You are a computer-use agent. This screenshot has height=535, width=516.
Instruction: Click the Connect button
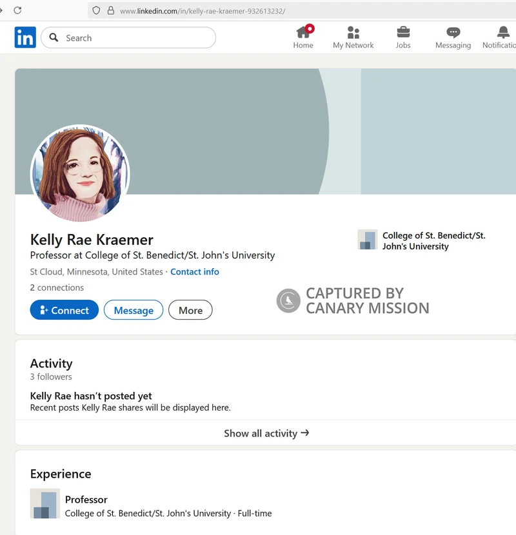pyautogui.click(x=64, y=310)
